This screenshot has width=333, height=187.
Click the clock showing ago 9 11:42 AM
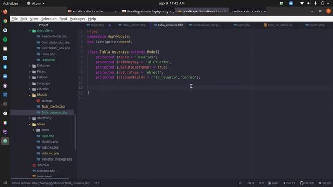[x=172, y=3]
